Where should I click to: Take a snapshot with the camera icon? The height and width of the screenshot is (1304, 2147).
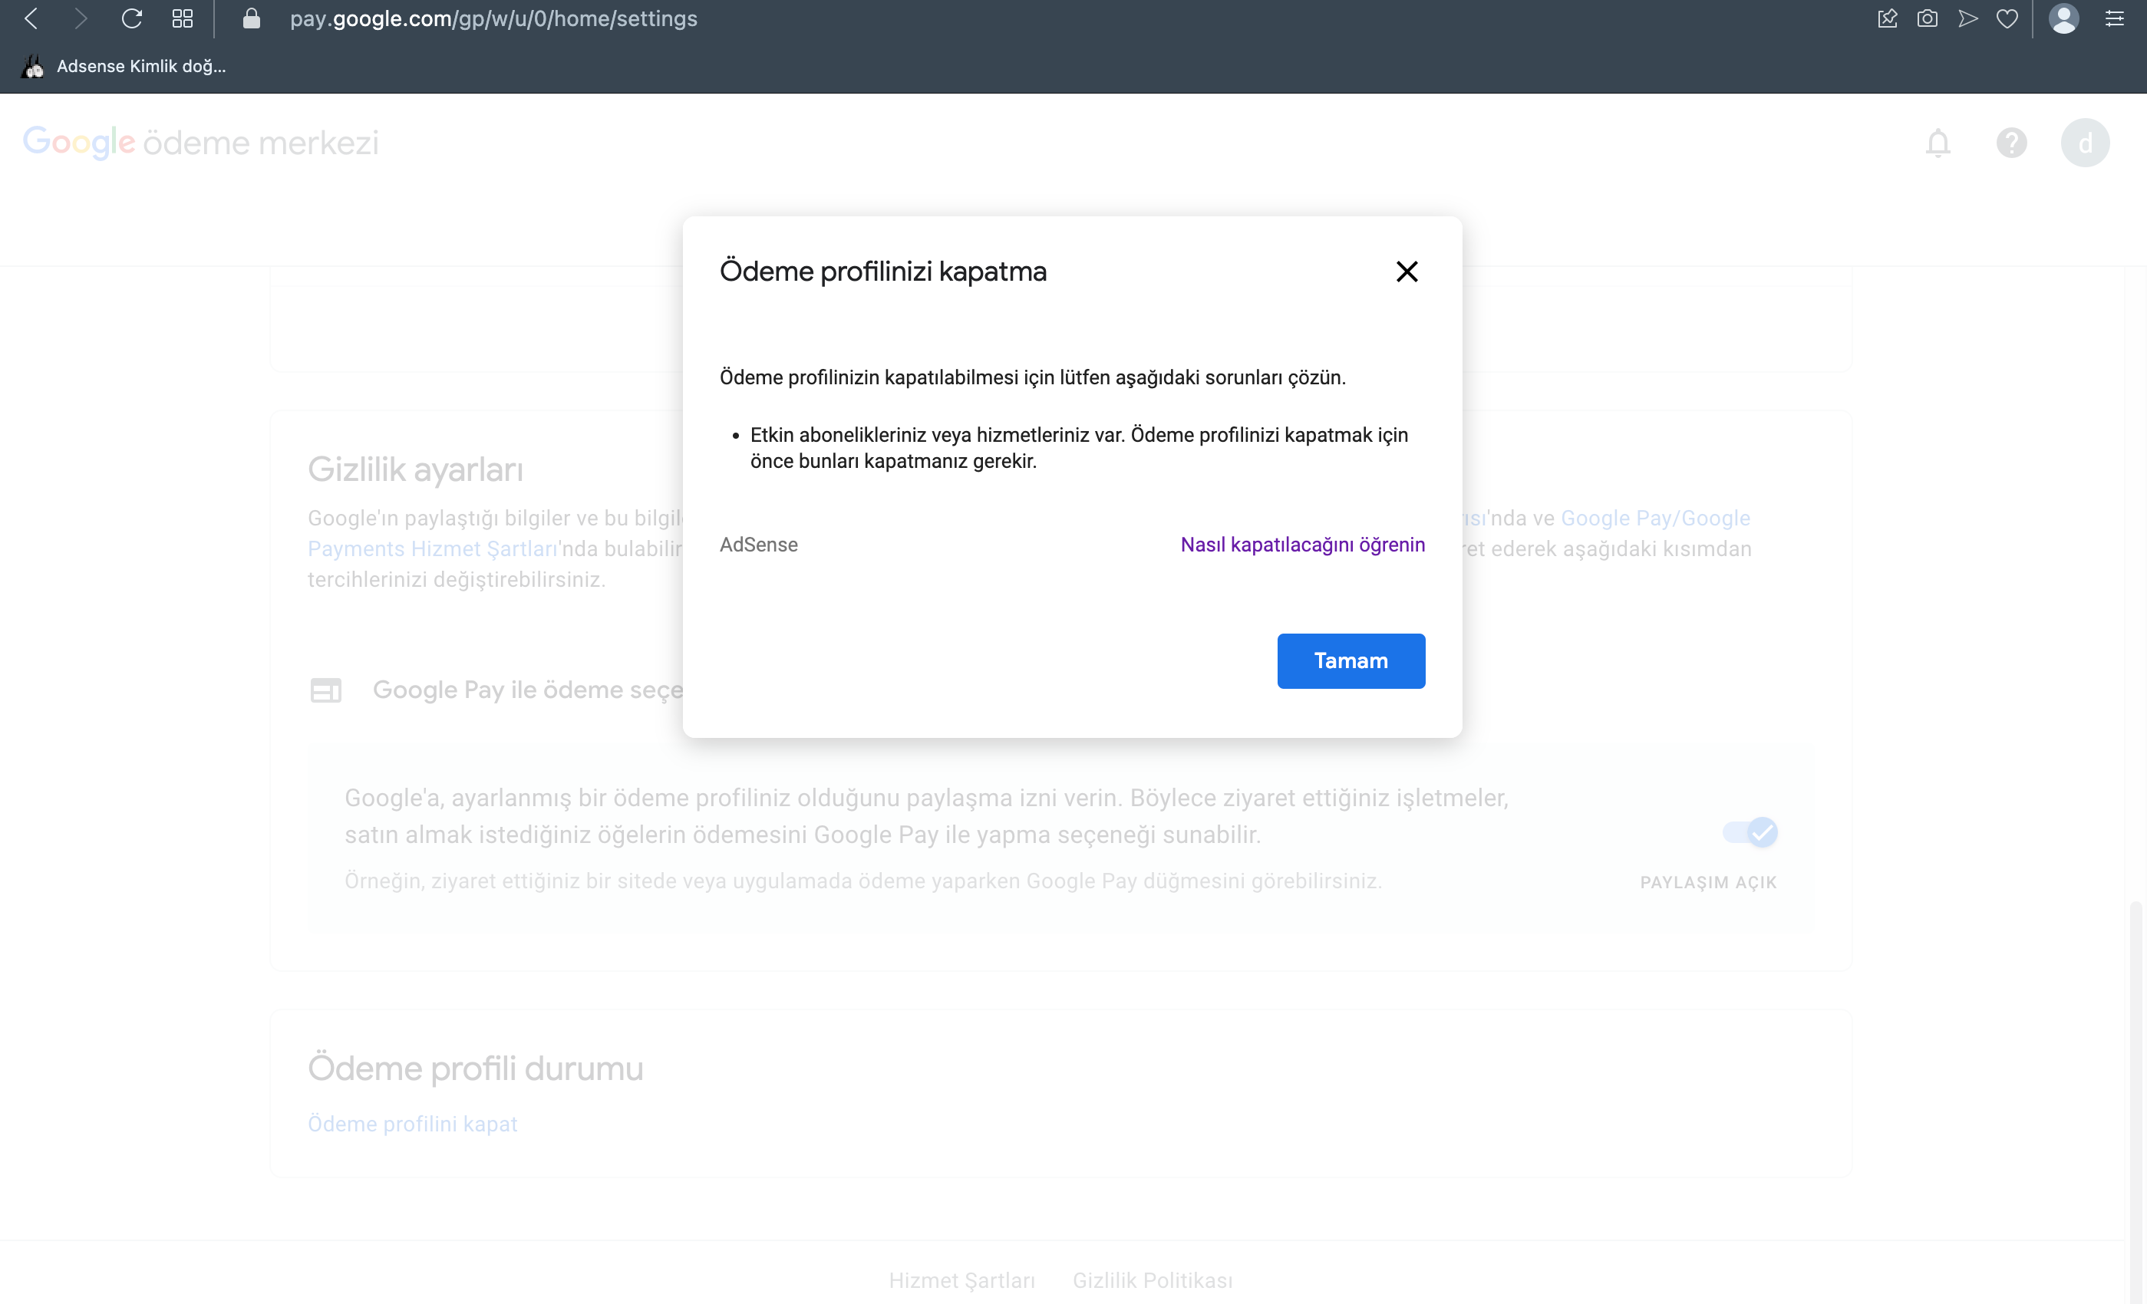click(1928, 18)
